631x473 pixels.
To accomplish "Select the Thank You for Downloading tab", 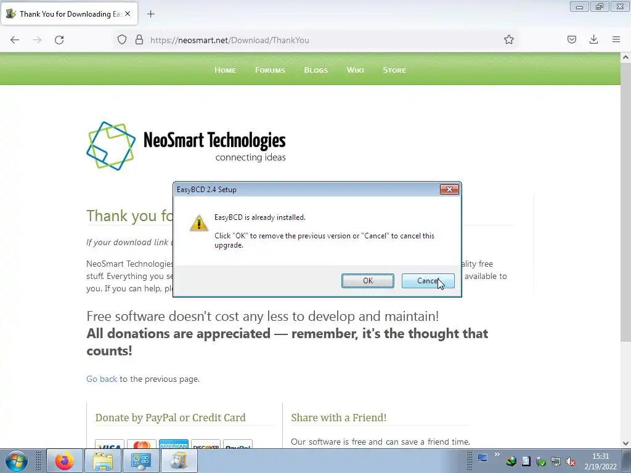I will pyautogui.click(x=69, y=14).
